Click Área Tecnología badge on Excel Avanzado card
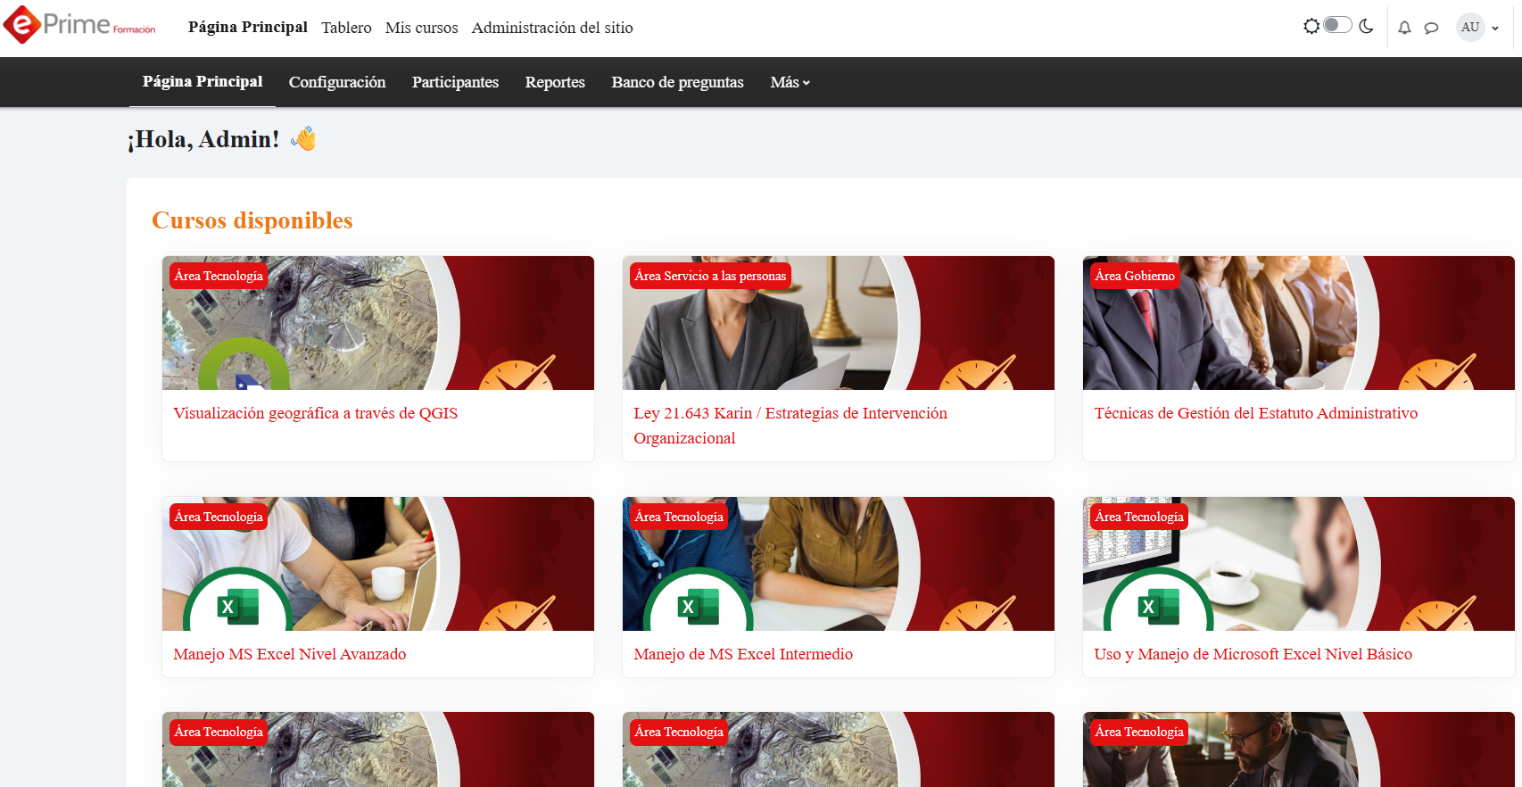 [x=219, y=517]
